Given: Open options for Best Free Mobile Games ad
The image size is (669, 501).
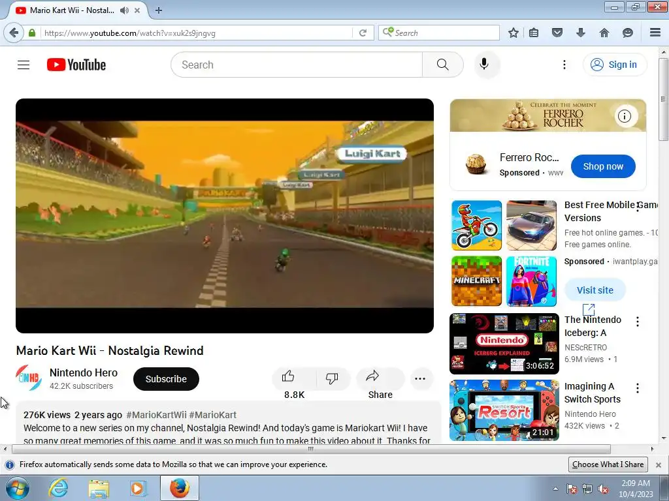Looking at the screenshot, I should pos(638,207).
